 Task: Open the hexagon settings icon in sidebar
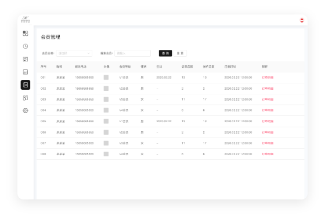pyautogui.click(x=26, y=111)
